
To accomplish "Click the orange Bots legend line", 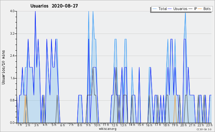I will point(200,9).
